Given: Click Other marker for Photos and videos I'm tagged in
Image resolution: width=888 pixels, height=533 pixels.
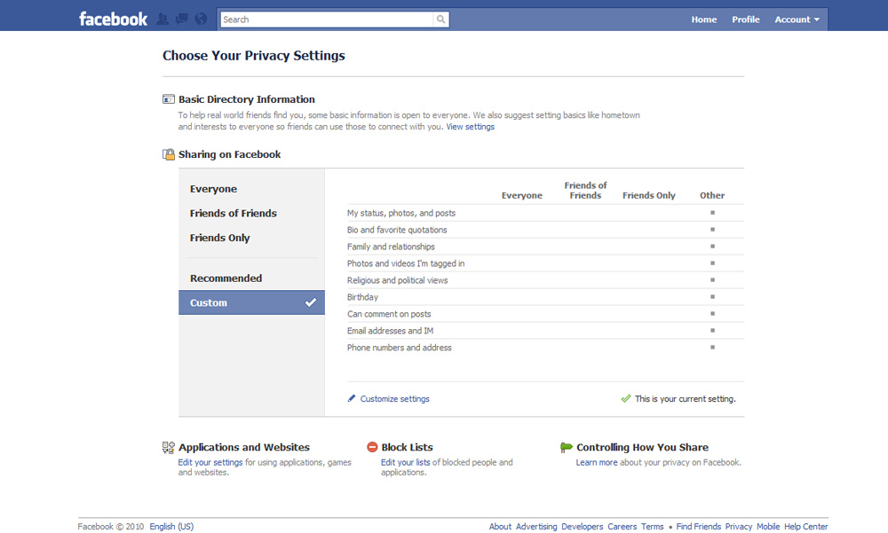Looking at the screenshot, I should tap(712, 263).
